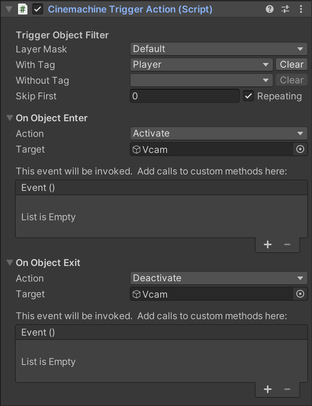Add a listener to the Enter event list
This screenshot has height=406, width=312.
[268, 244]
